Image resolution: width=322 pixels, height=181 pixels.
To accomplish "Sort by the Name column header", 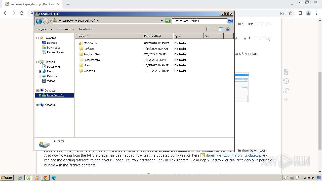I will click(109, 36).
